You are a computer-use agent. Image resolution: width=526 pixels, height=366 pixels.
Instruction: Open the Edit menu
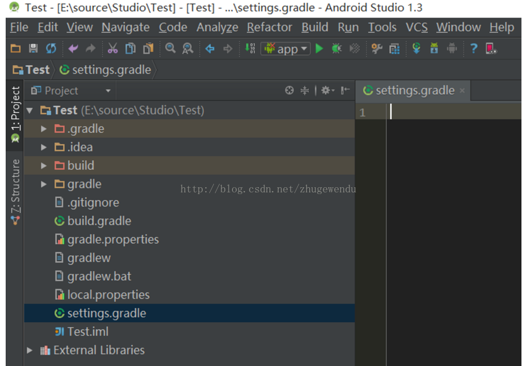pos(48,27)
